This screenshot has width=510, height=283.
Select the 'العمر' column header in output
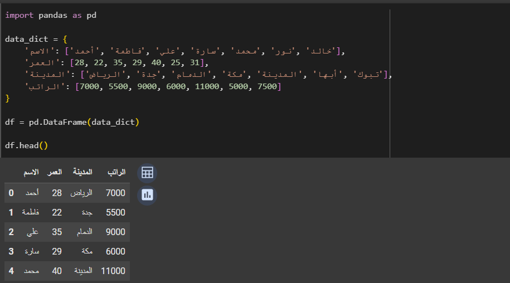tap(55, 172)
